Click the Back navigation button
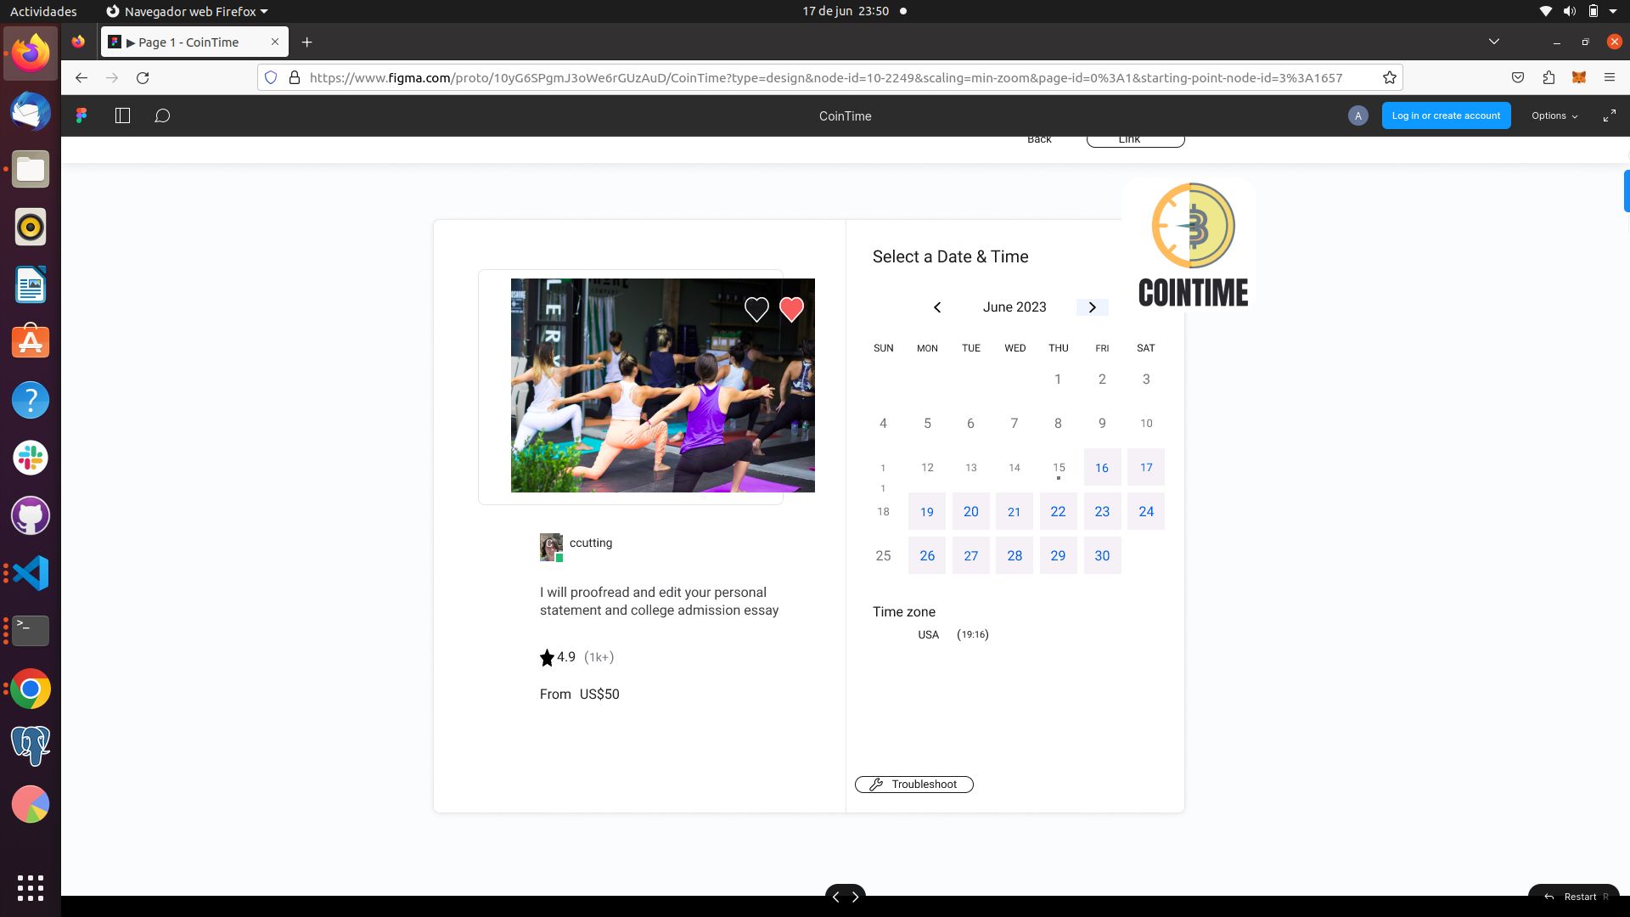1630x917 pixels. 1039,139
